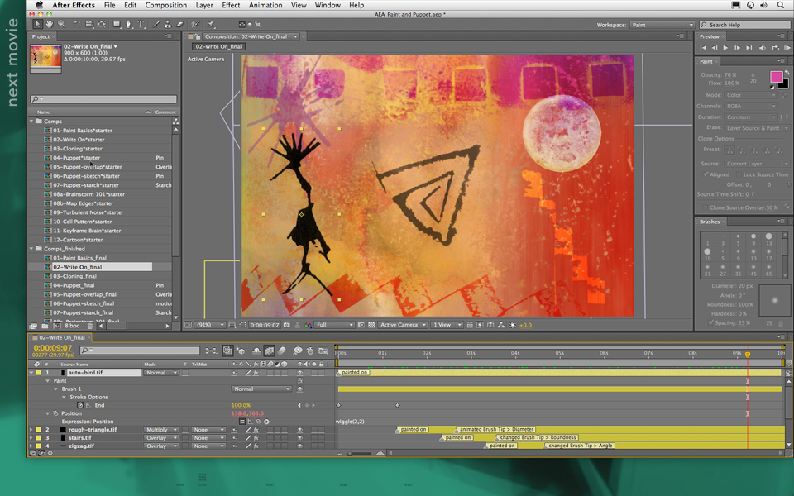Toggle the Aligned checkbox in Paint

click(x=706, y=174)
